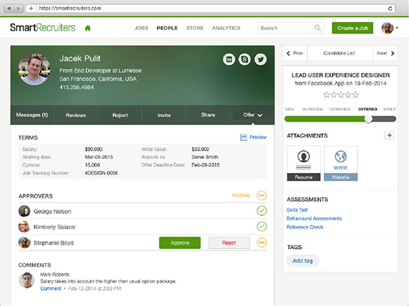Image resolution: width=409 pixels, height=306 pixels.
Task: Click the browser back arrow
Action: 9,8
